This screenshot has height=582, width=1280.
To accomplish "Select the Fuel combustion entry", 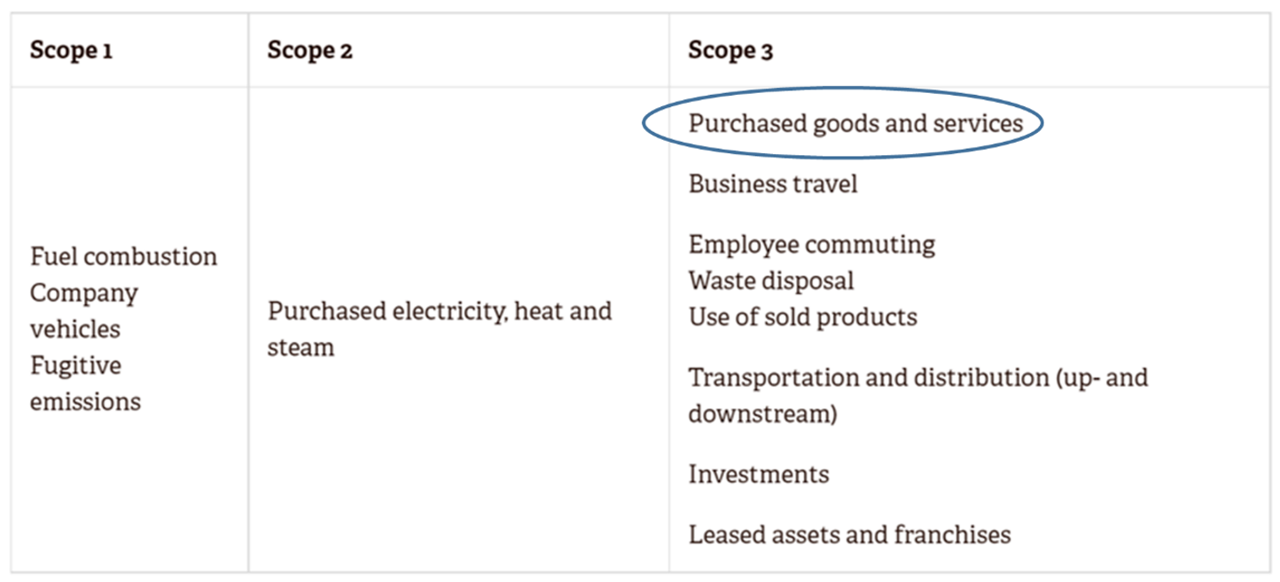I will (123, 257).
